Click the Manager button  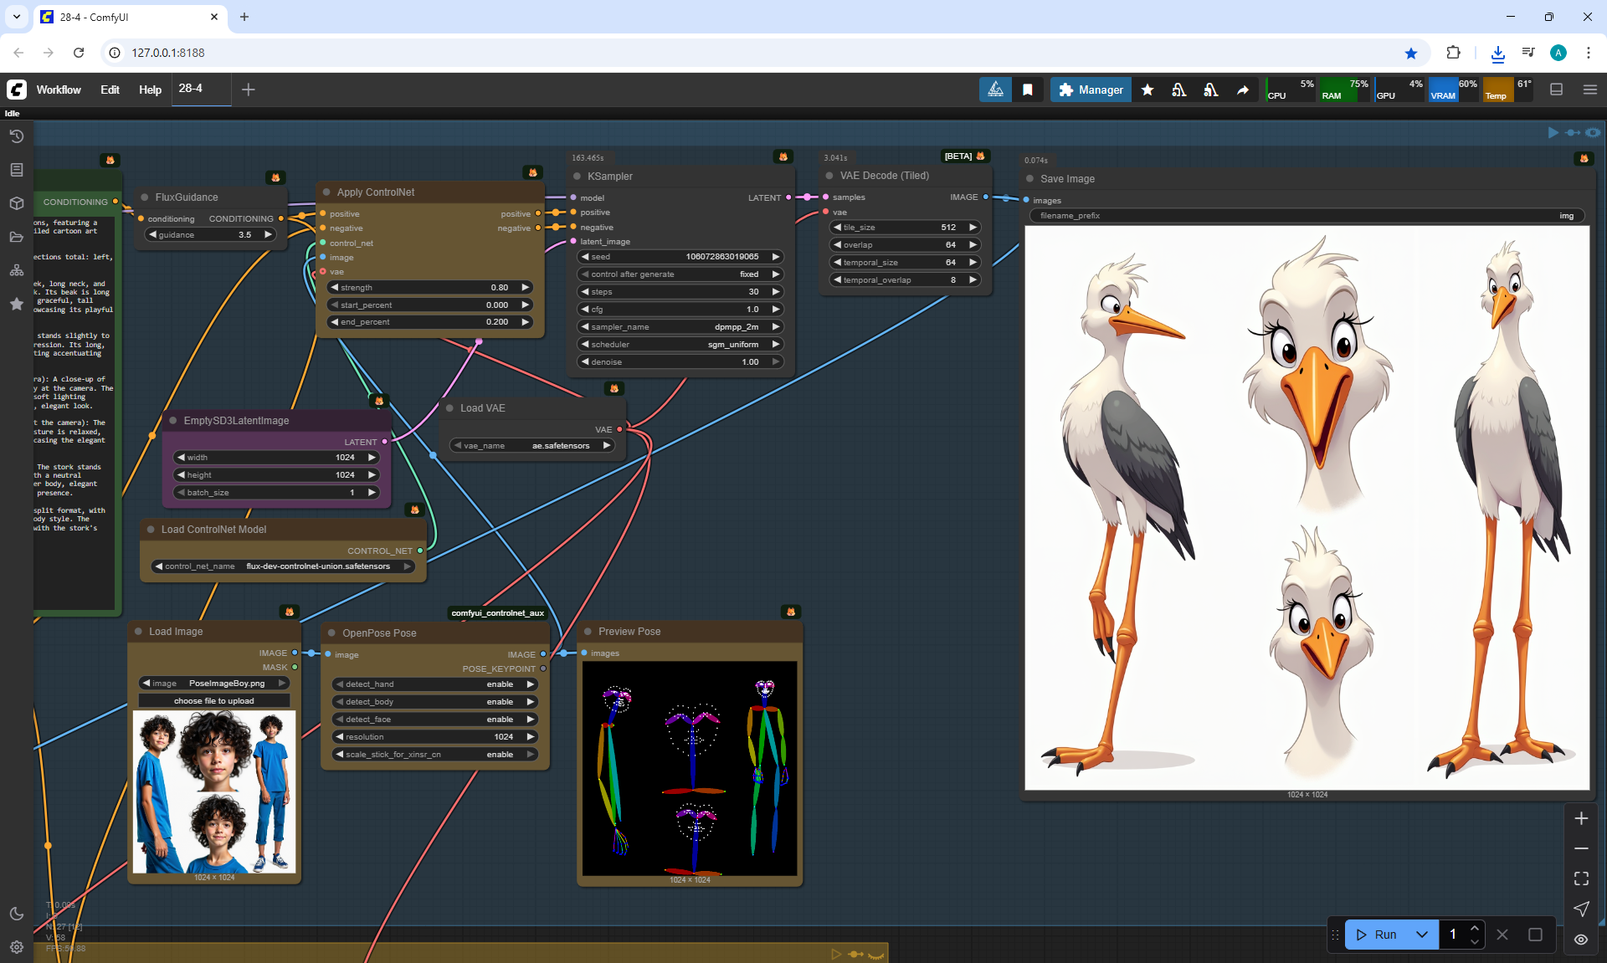coord(1091,90)
